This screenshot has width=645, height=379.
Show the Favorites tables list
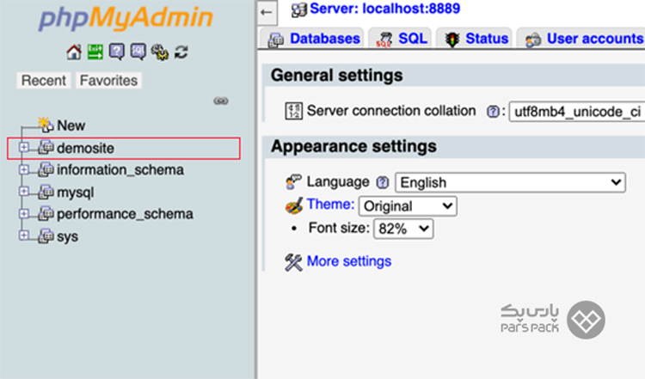[x=108, y=81]
